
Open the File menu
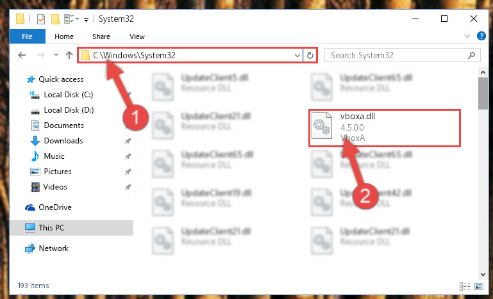click(x=28, y=36)
